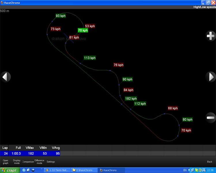Select the Comparison option
This screenshot has width=216, height=173.
(28, 162)
